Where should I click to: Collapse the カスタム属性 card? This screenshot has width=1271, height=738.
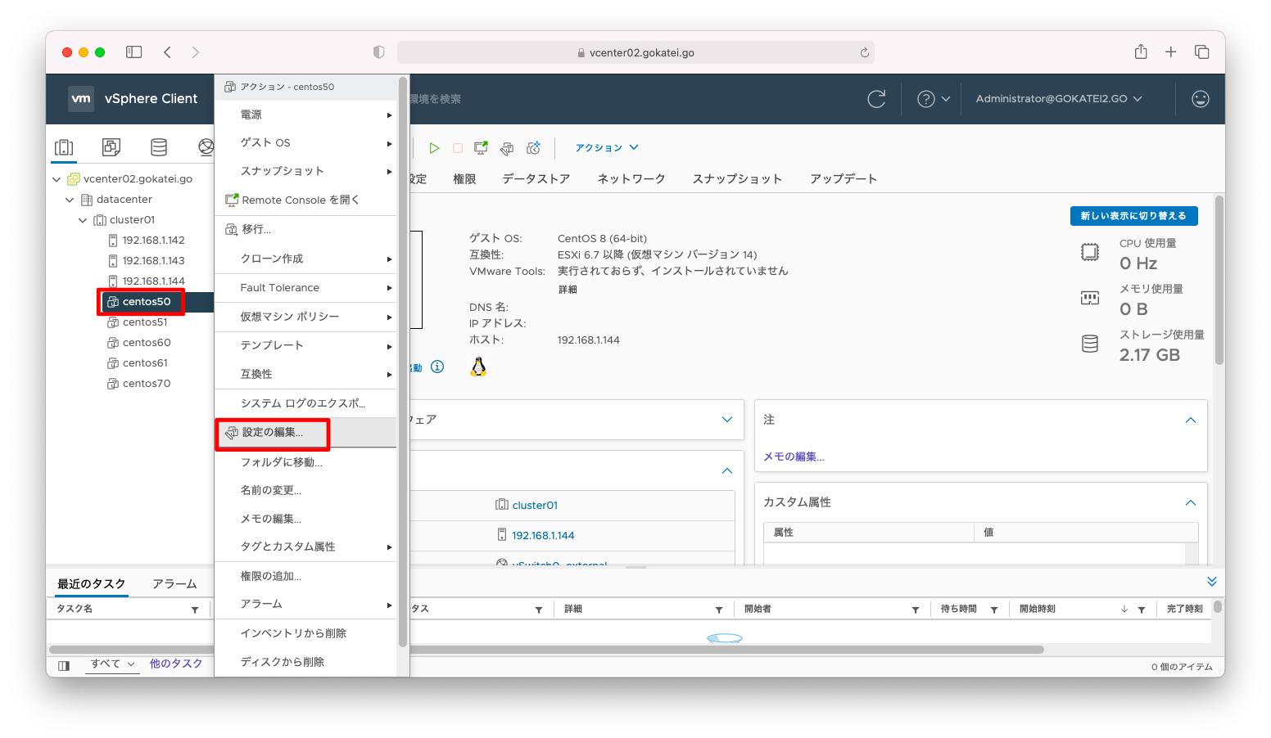[1191, 502]
